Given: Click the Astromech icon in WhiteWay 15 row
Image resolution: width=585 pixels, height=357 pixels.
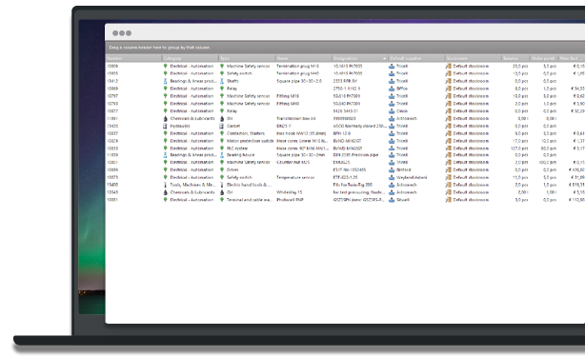Looking at the screenshot, I should point(392,192).
